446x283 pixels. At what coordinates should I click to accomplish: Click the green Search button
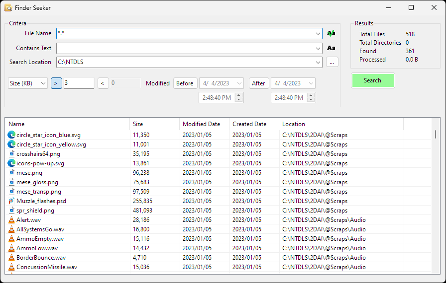(373, 80)
